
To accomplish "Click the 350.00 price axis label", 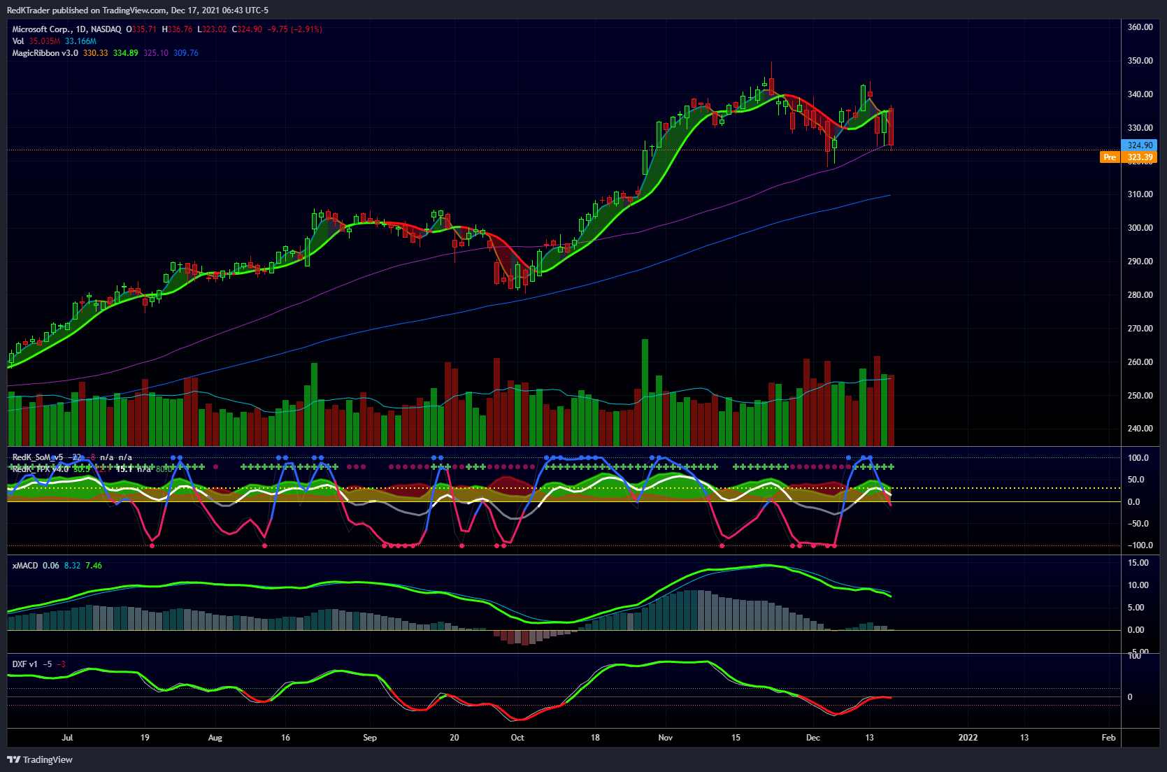I will point(1140,61).
